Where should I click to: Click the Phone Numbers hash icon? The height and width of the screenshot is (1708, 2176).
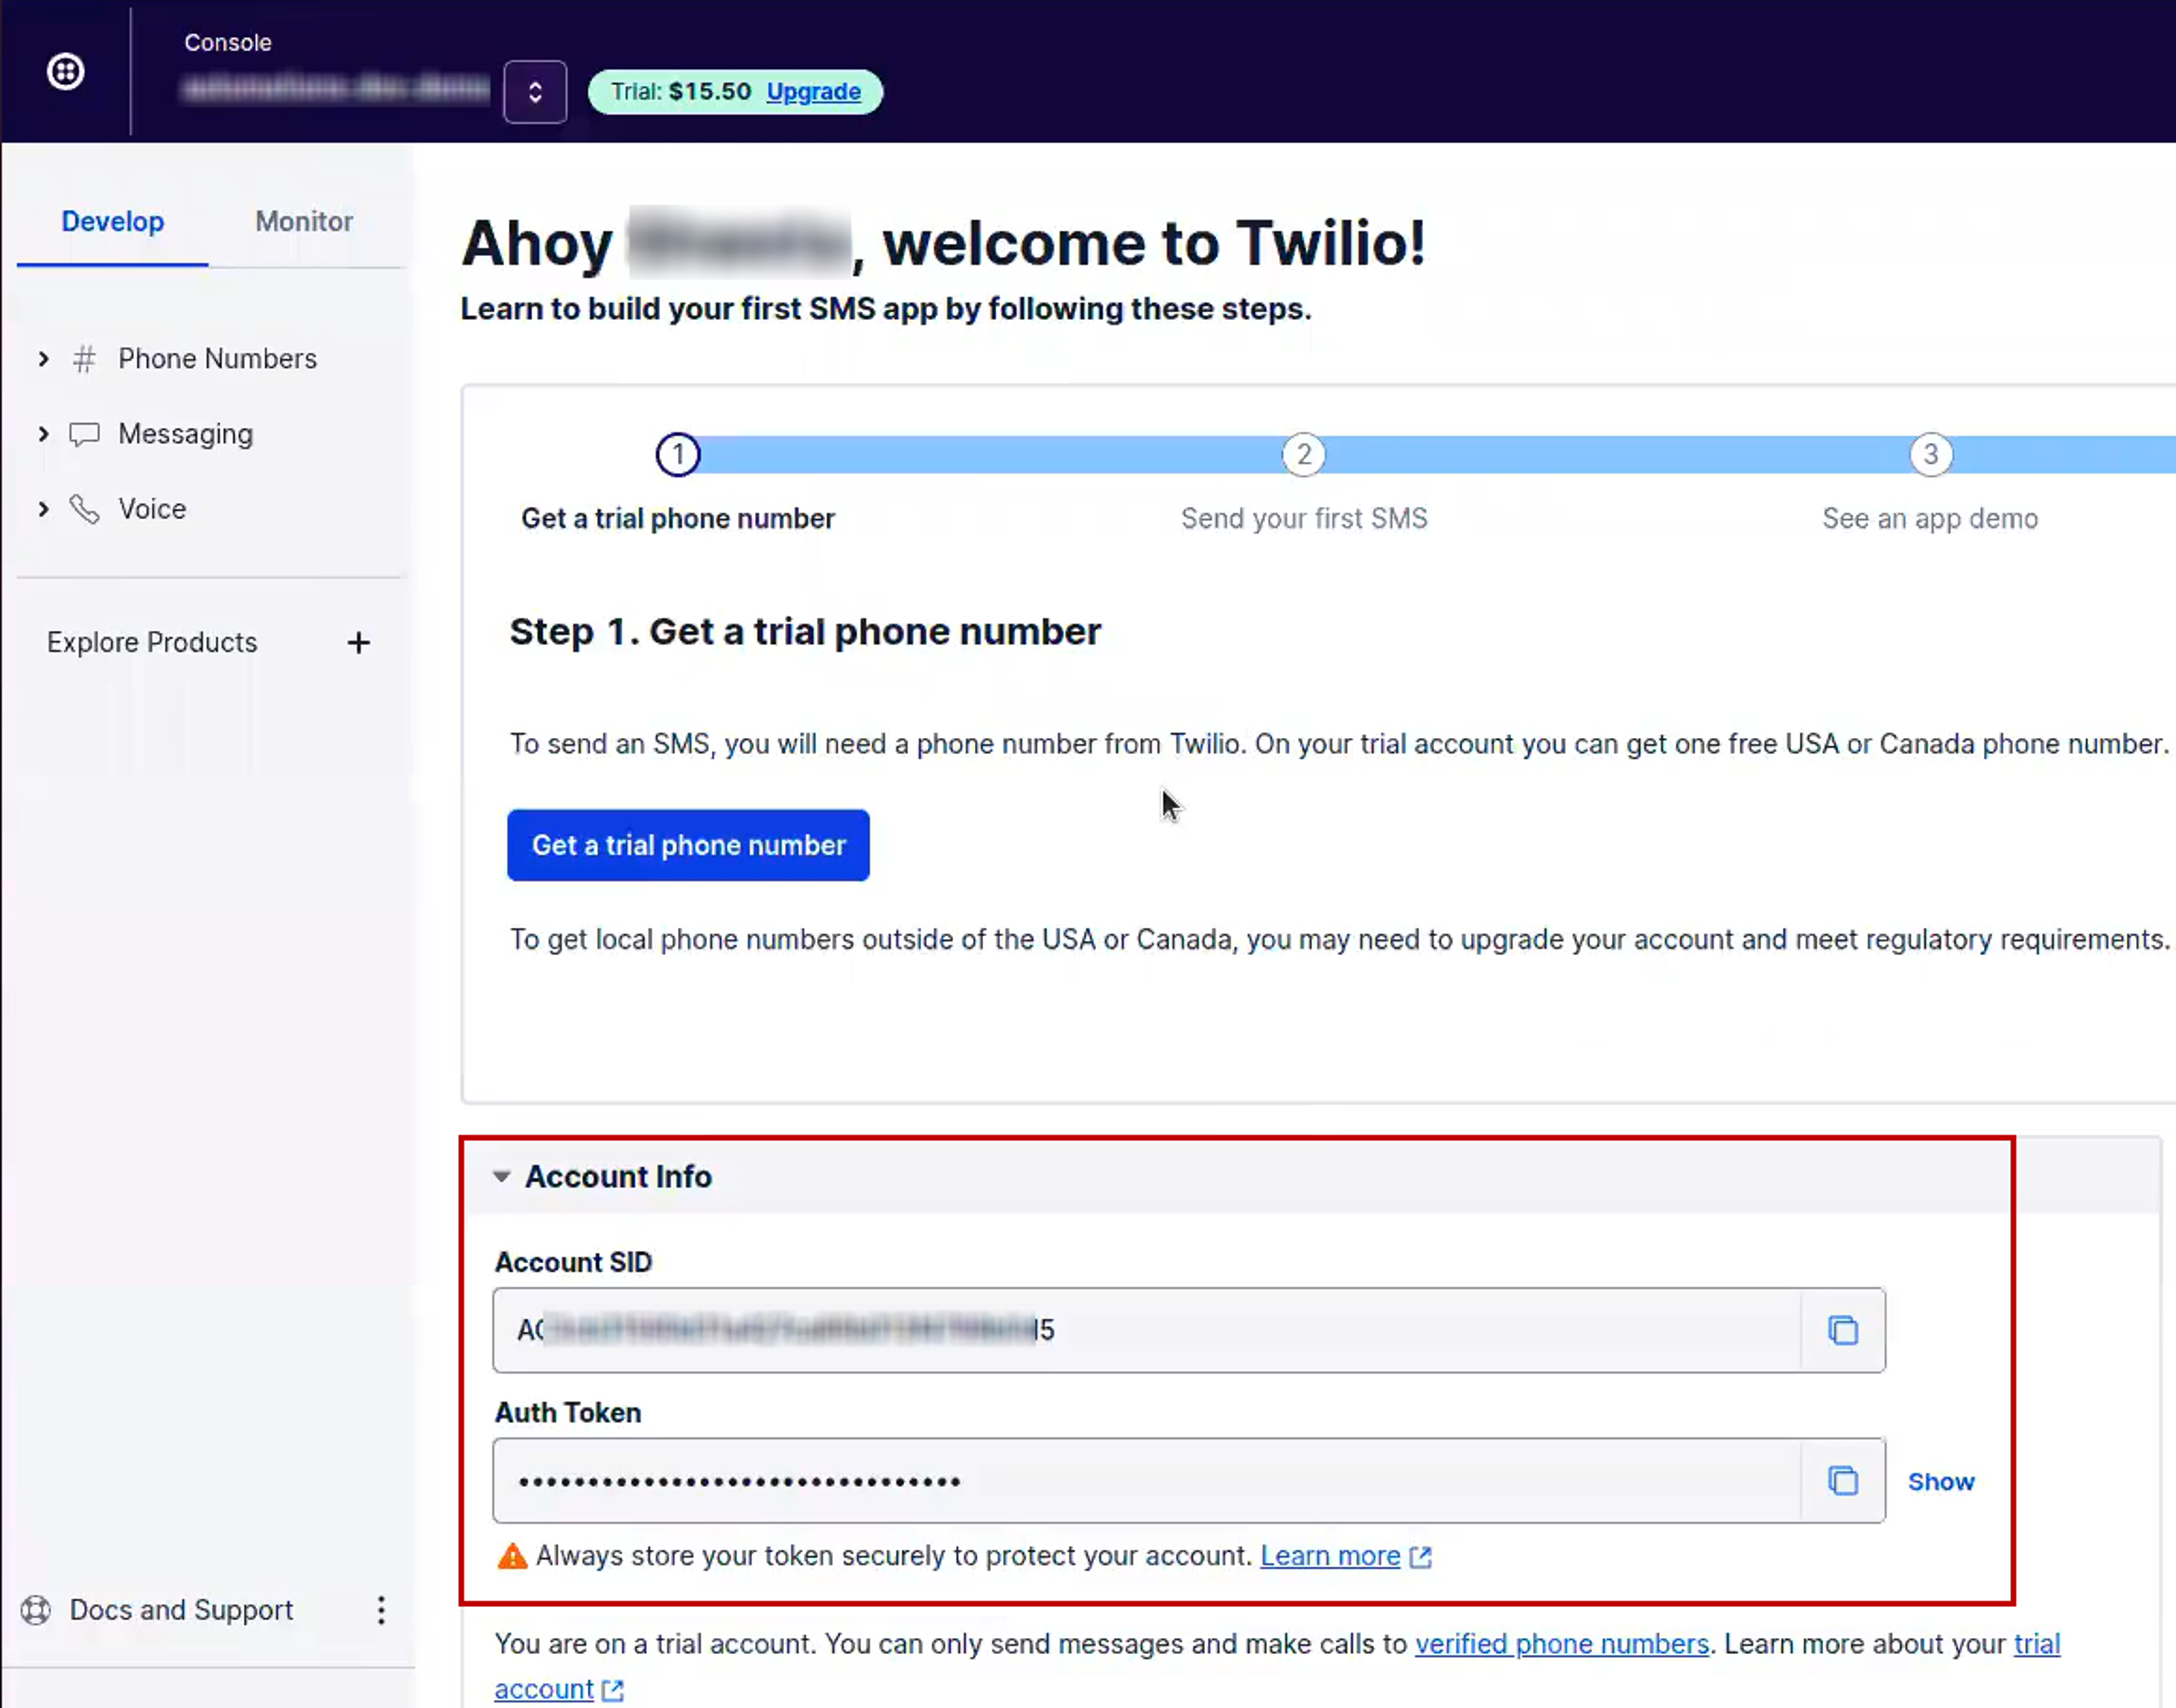pos(85,359)
